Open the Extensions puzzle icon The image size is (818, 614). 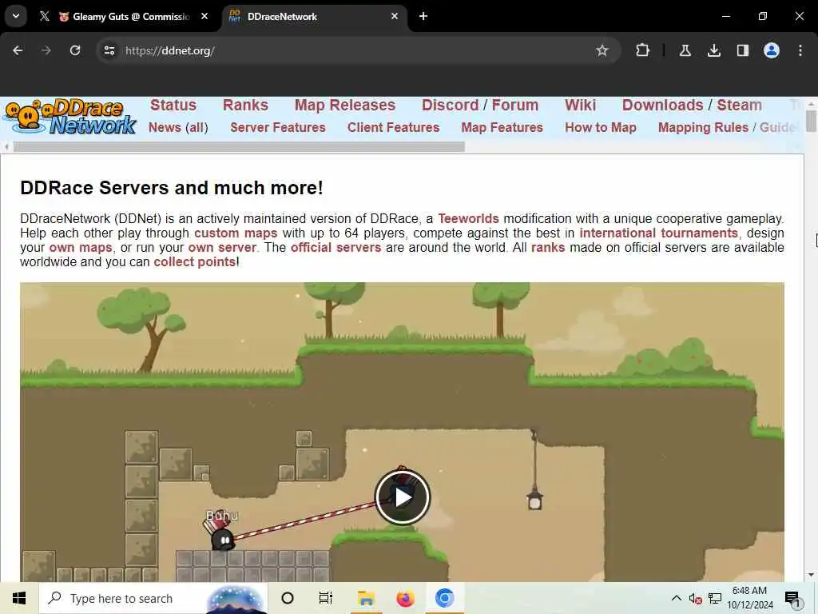point(643,50)
